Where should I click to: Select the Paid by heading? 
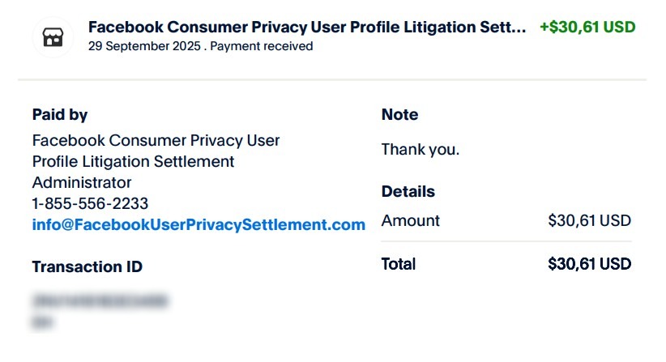click(x=60, y=115)
